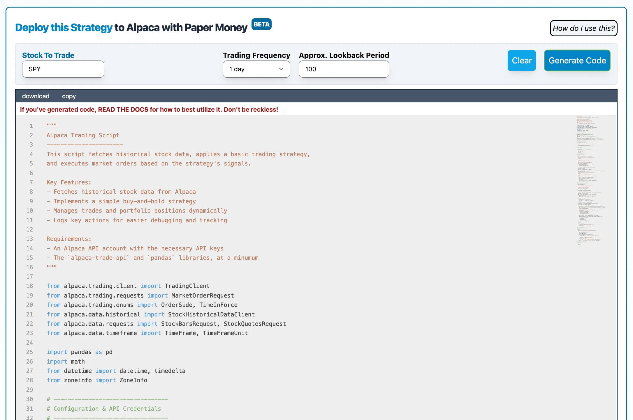Image resolution: width=633 pixels, height=420 pixels.
Task: Click on the import pandas as pd line
Action: [x=80, y=352]
